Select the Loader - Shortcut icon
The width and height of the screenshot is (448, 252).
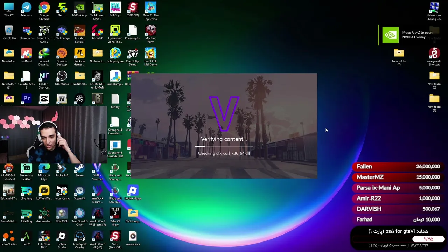(44, 79)
